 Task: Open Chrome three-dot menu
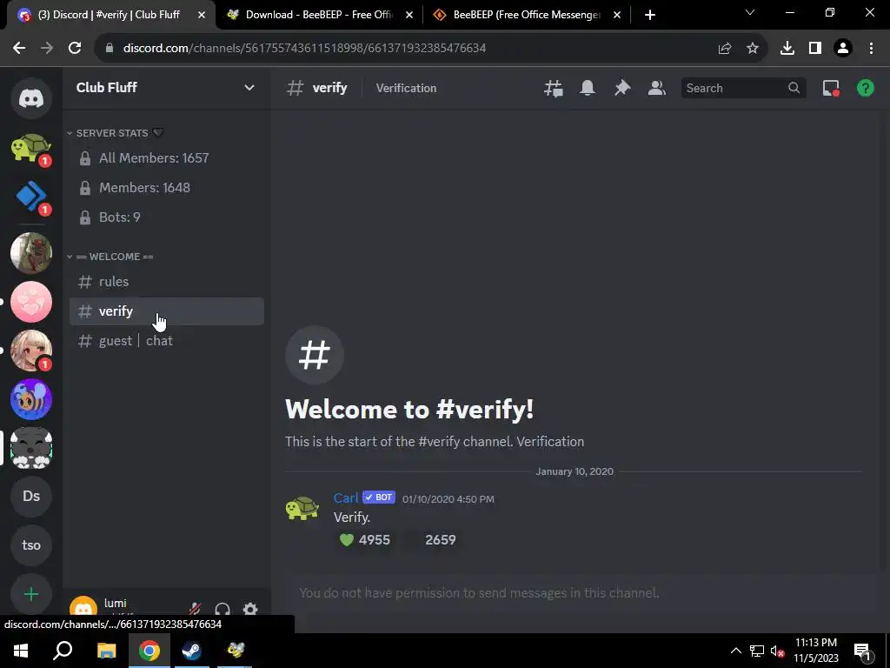point(871,49)
